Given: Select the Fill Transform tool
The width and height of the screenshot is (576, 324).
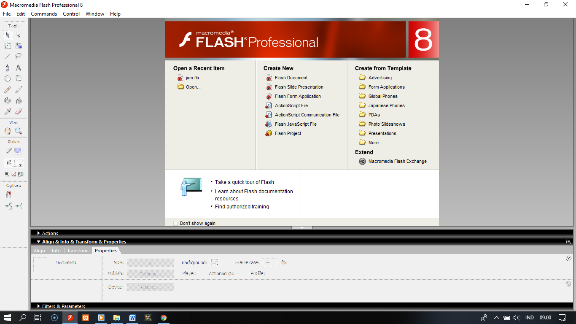Looking at the screenshot, I should pyautogui.click(x=19, y=46).
